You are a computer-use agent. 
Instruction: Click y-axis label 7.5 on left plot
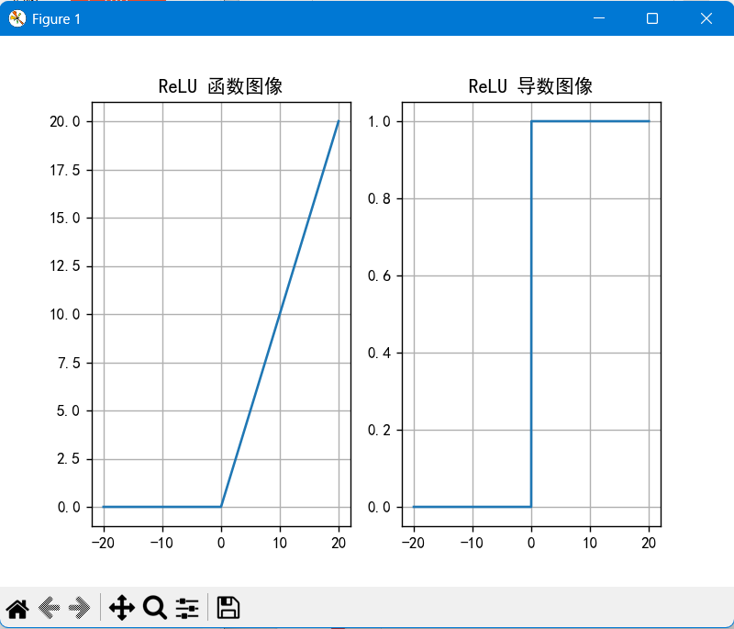click(69, 363)
